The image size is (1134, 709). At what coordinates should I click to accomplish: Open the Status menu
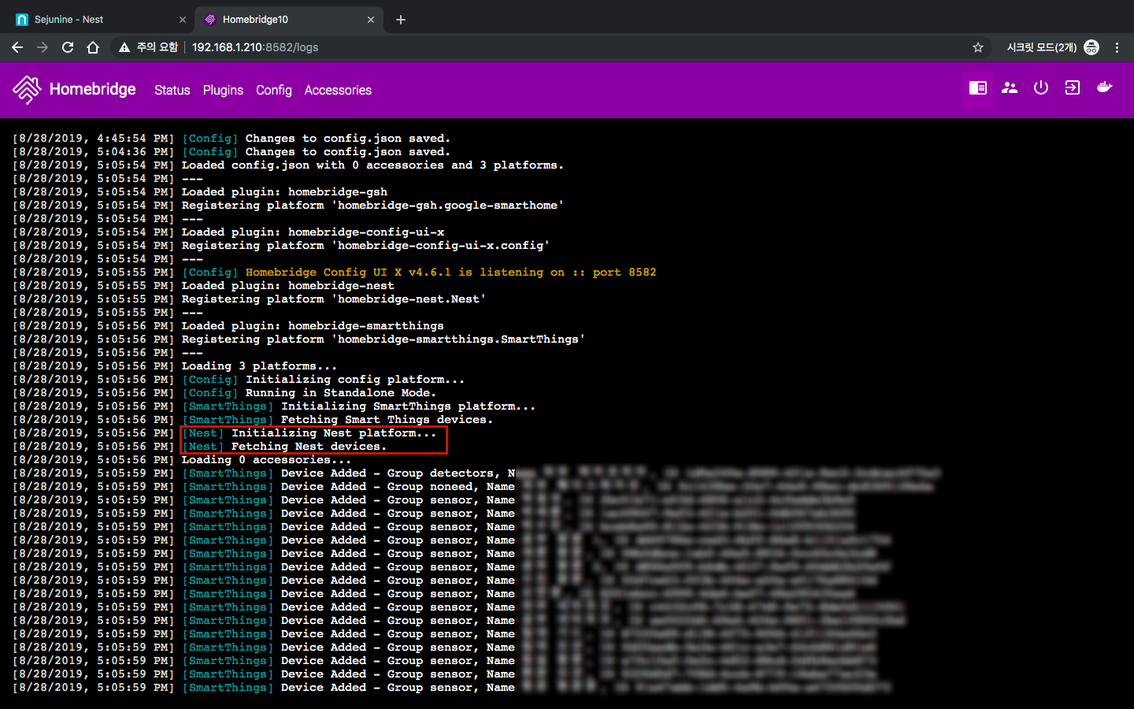172,91
